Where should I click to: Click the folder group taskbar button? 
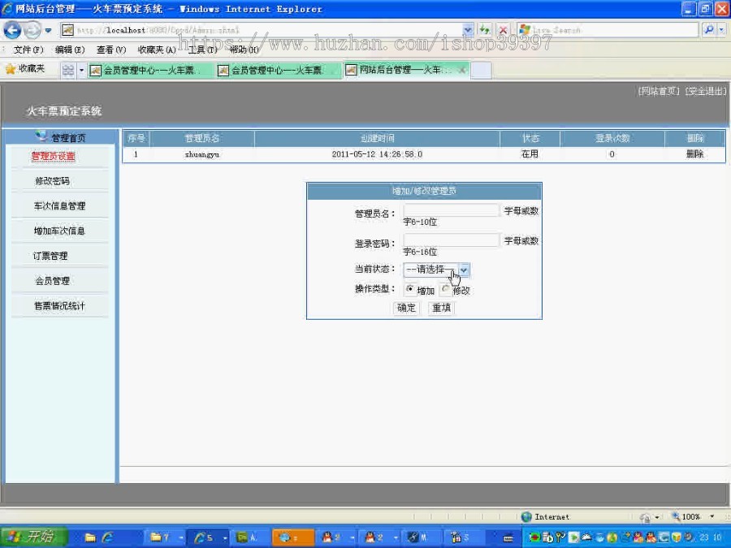(165, 537)
